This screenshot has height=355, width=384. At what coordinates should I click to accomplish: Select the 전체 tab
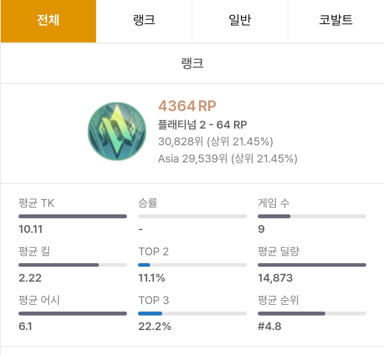(48, 21)
